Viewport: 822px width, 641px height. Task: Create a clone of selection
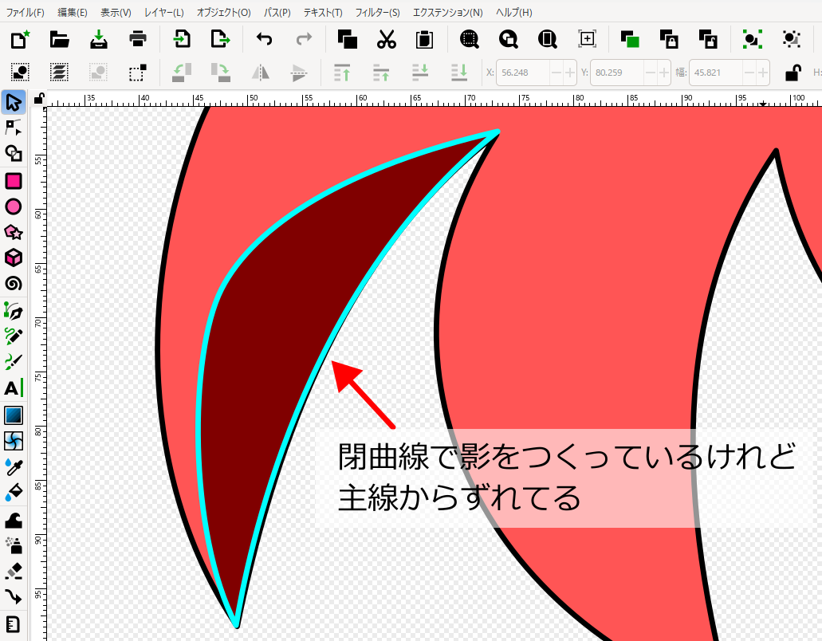click(669, 39)
